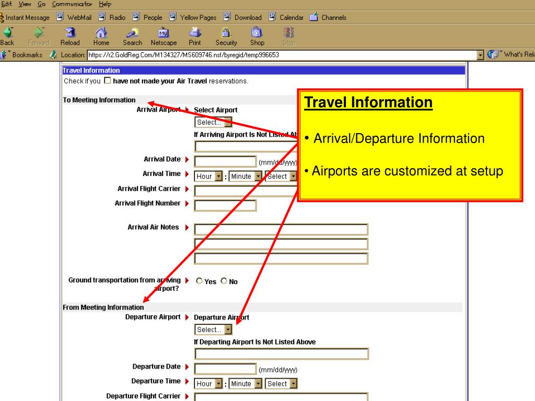
Task: Click the departing airport not listed field
Action: 282,353
